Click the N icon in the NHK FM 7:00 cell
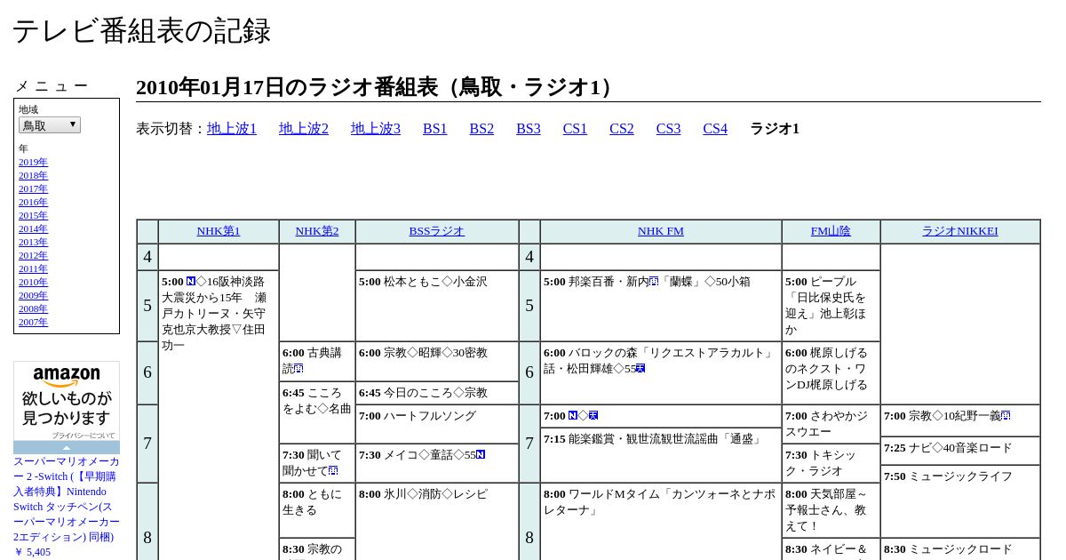The width and height of the screenshot is (1066, 560). coord(573,415)
